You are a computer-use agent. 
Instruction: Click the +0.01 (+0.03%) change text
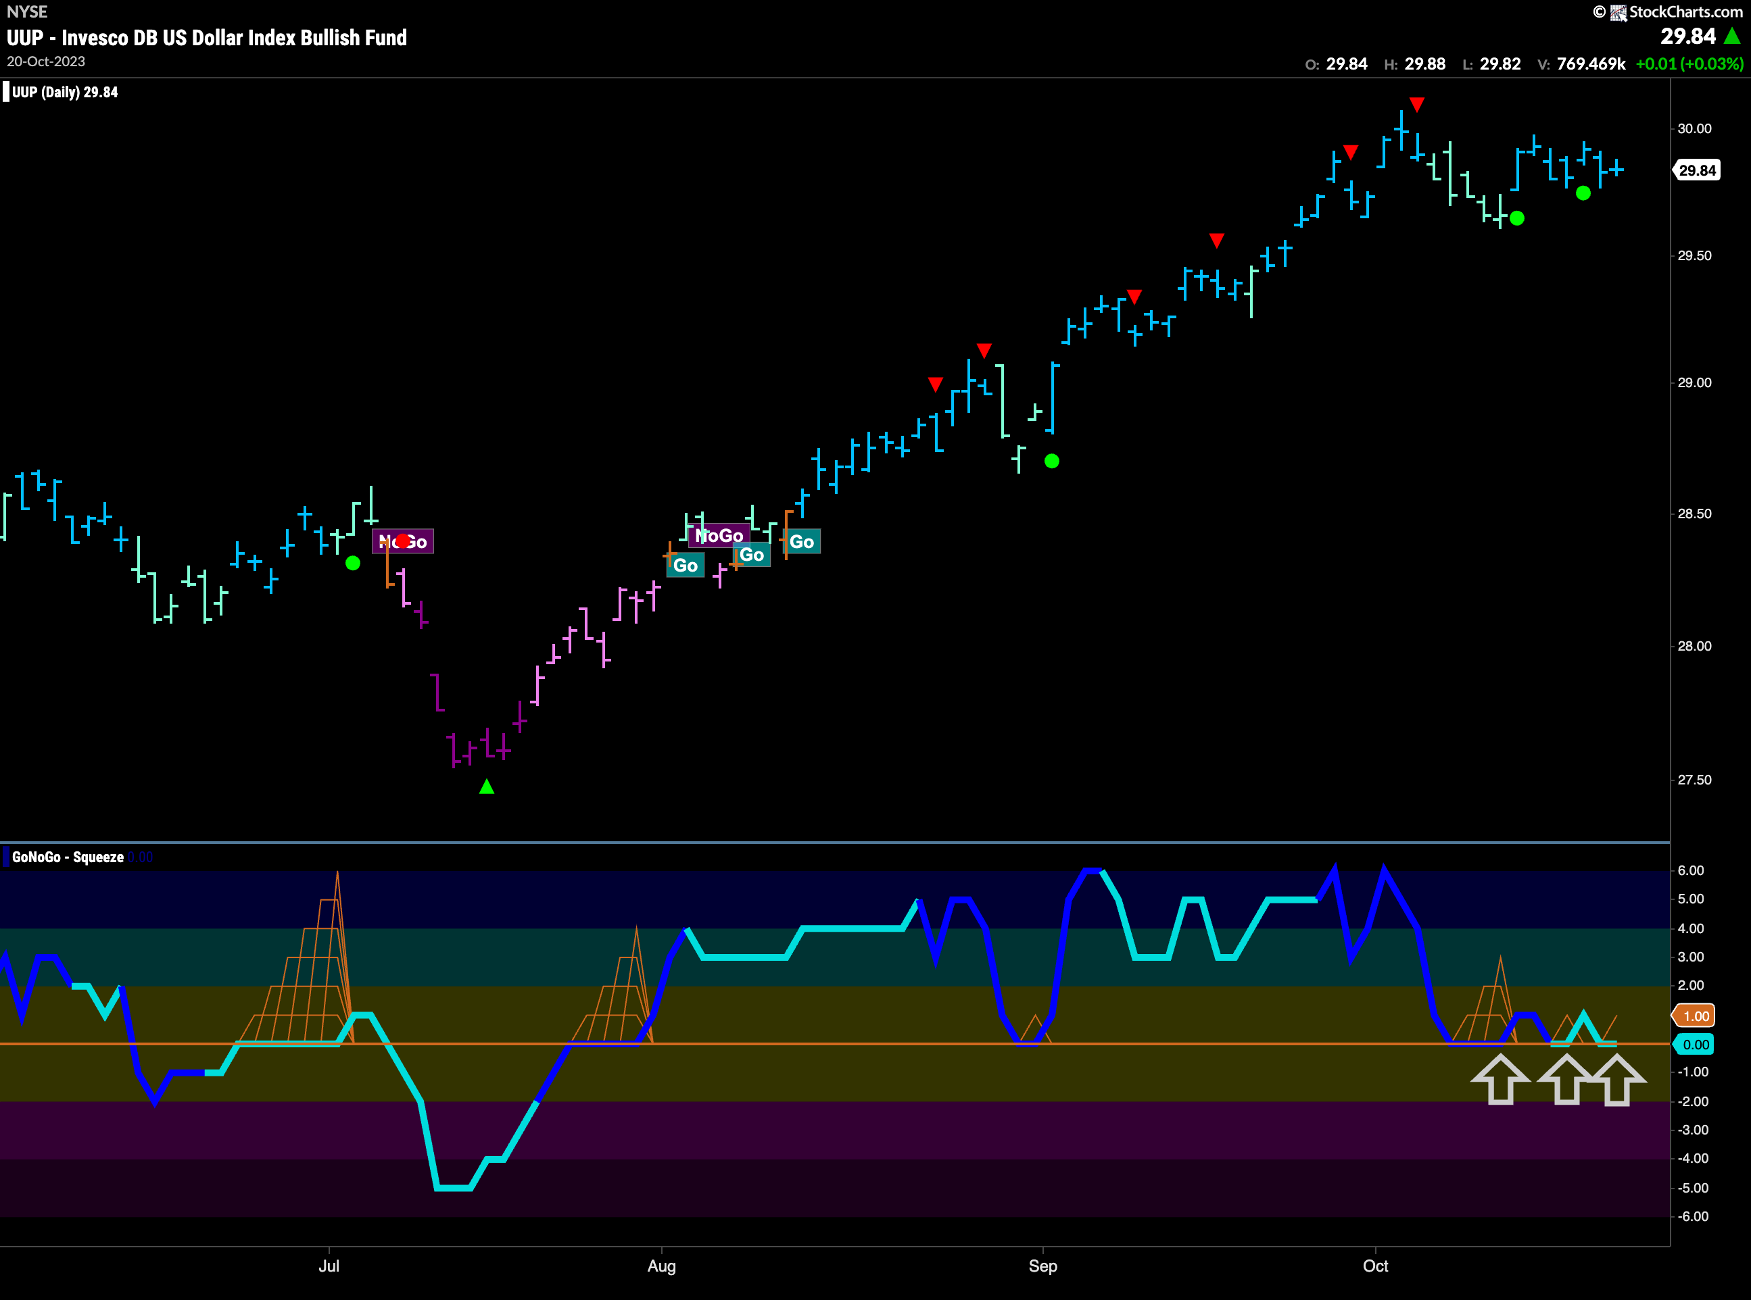point(1689,65)
